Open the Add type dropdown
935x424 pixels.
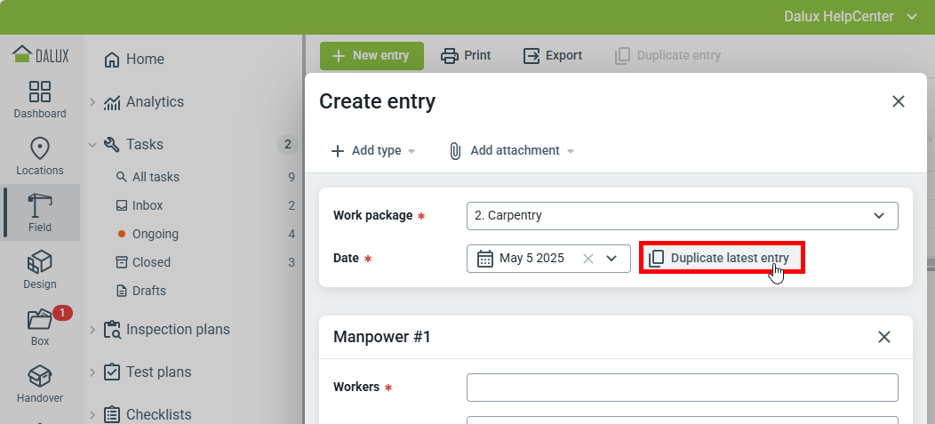point(373,151)
